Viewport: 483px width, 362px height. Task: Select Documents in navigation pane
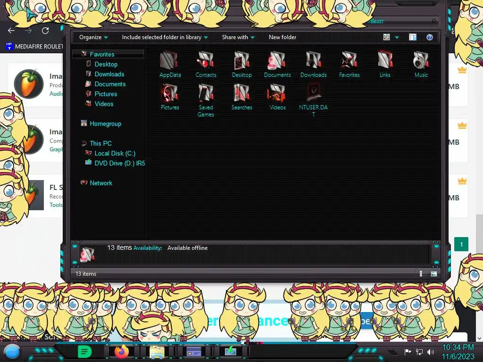click(x=110, y=84)
